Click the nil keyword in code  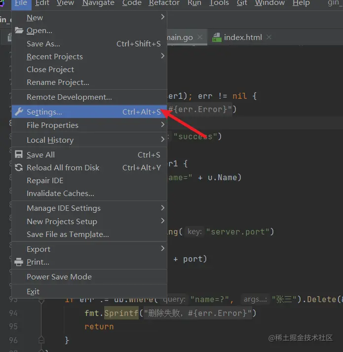tap(239, 96)
